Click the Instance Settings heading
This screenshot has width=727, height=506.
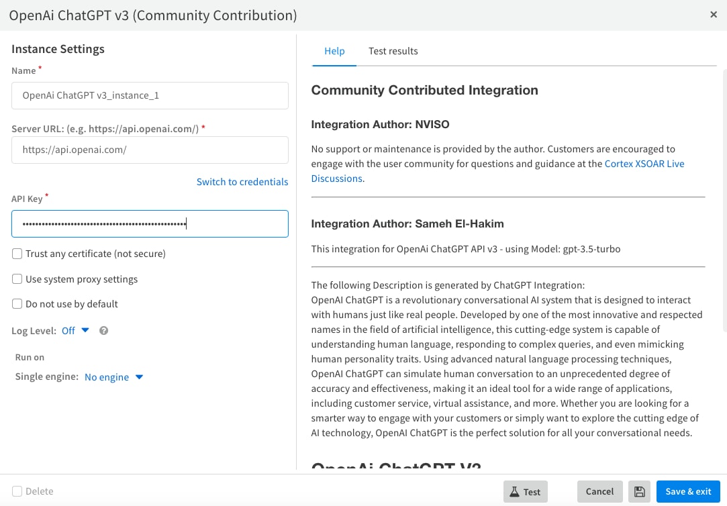[x=58, y=49]
